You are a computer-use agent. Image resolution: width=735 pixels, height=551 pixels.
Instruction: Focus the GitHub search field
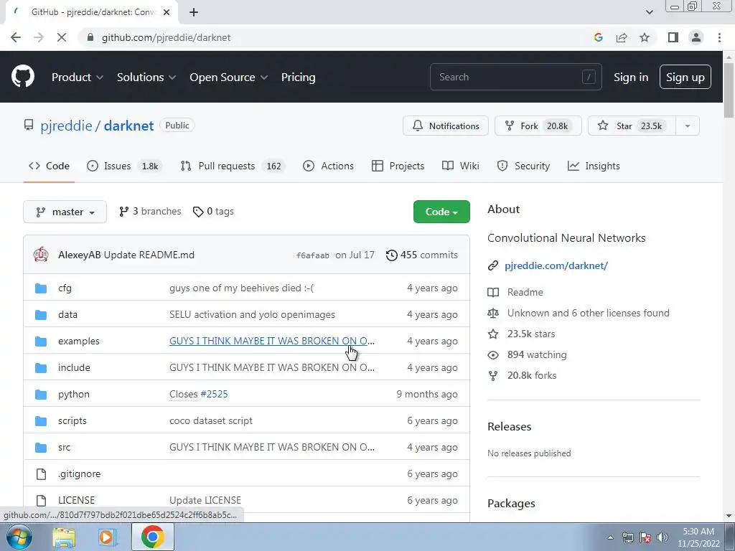pos(515,77)
